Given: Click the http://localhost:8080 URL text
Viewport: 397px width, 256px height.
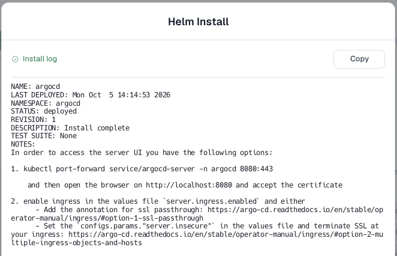Looking at the screenshot, I should (189, 185).
